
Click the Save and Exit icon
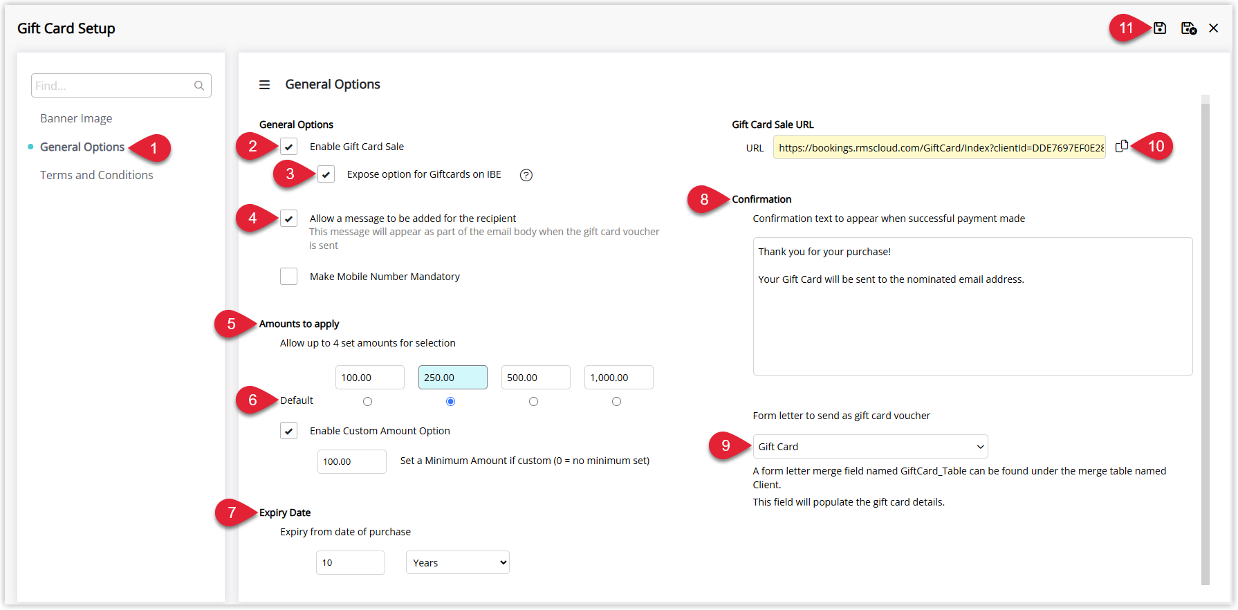tap(1189, 28)
